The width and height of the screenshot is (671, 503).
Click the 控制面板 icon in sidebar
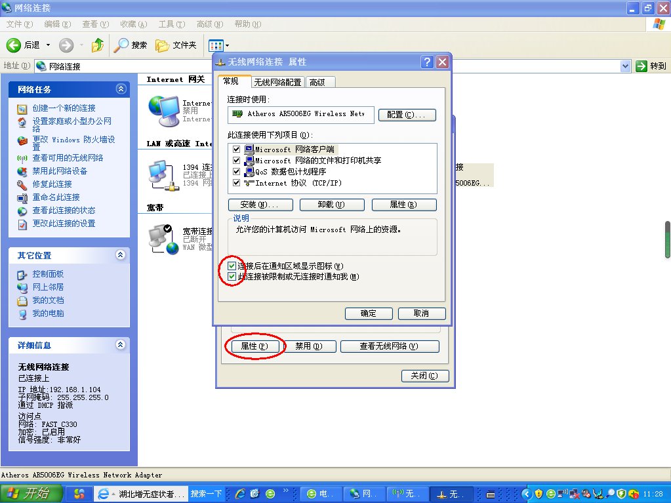(x=22, y=274)
